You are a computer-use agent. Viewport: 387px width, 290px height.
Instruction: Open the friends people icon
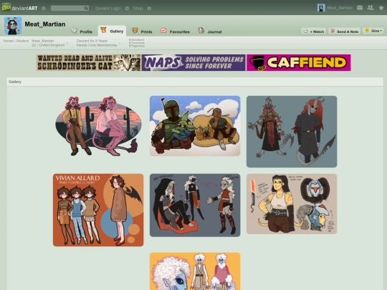coord(371,8)
